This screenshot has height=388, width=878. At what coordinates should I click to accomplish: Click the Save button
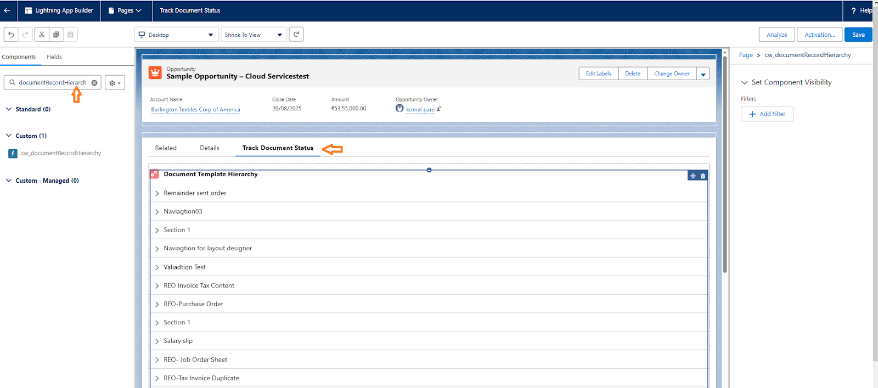tap(858, 35)
